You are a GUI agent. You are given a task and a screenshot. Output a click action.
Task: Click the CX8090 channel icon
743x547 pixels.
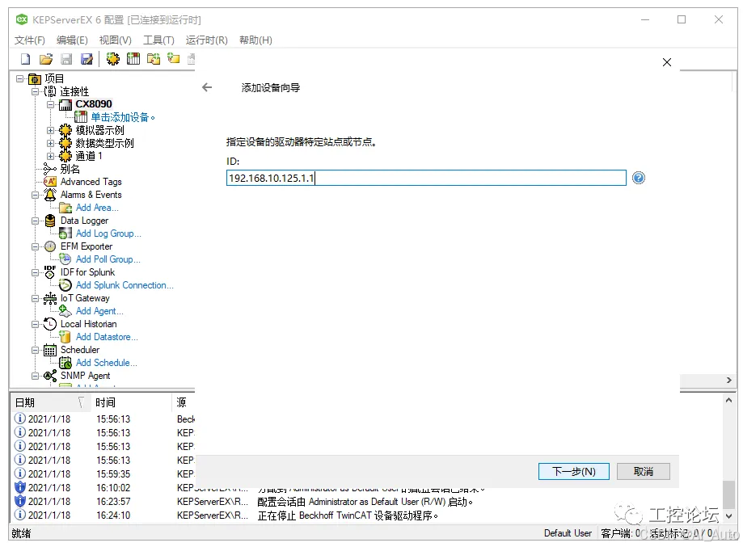pos(65,104)
